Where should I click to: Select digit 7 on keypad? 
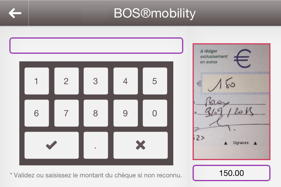[66, 113]
